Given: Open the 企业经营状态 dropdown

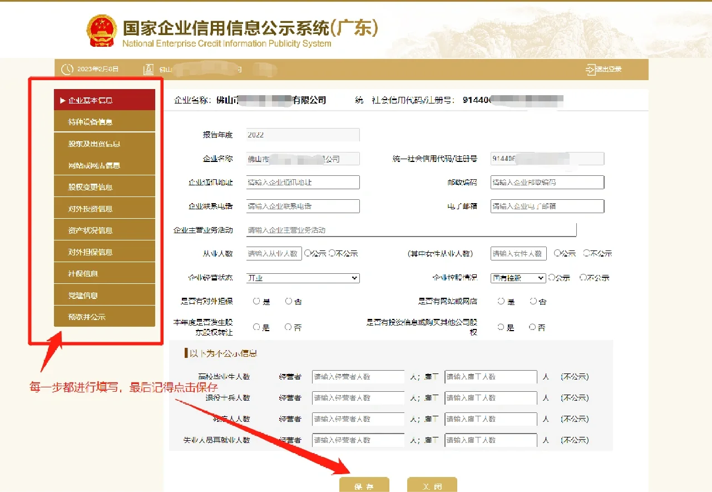Looking at the screenshot, I should click(x=303, y=278).
